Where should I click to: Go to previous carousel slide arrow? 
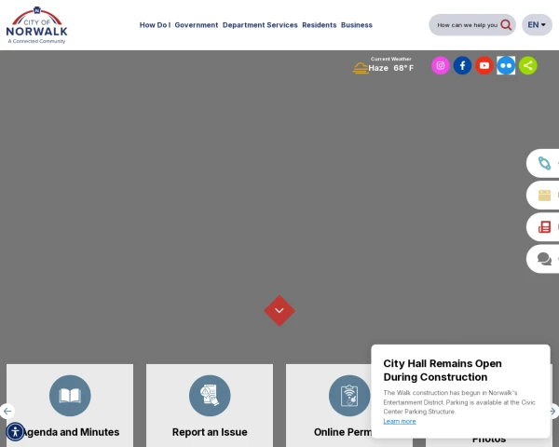pos(7,411)
